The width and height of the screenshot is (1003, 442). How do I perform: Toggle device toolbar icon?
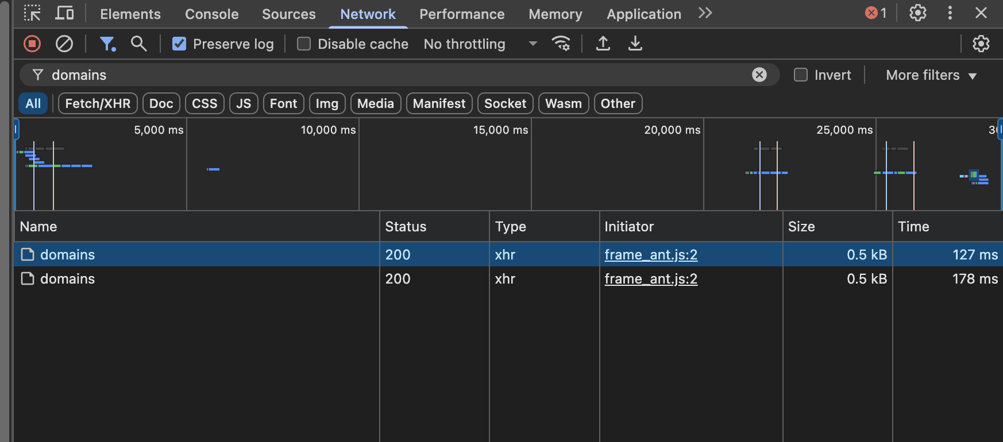(x=64, y=13)
